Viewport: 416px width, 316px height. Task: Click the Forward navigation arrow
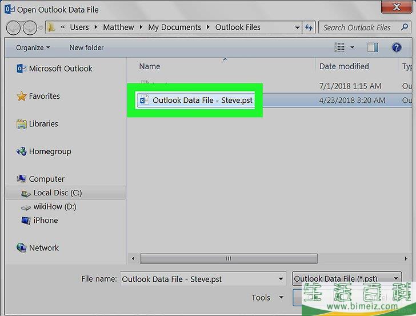coord(30,27)
